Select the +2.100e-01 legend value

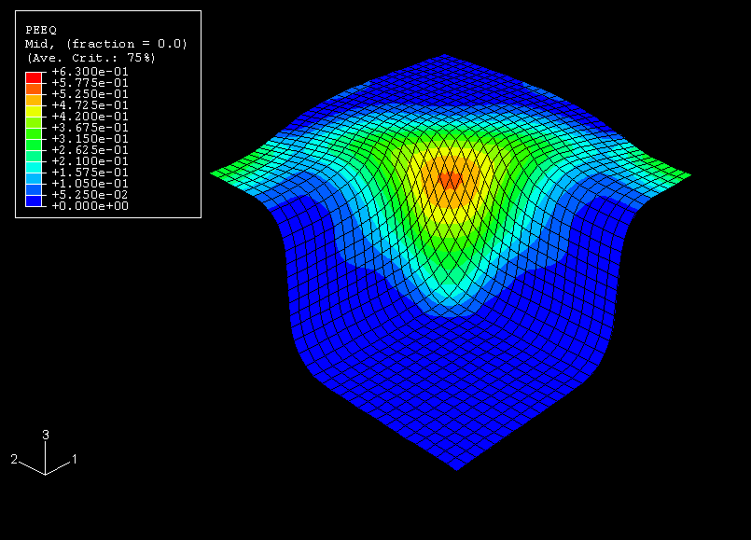point(90,160)
